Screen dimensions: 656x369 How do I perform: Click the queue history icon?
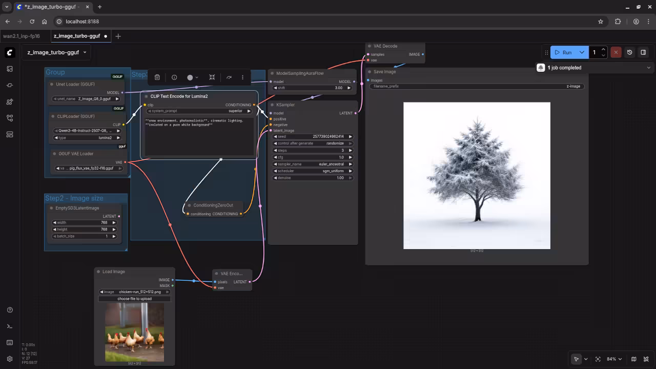[x=630, y=52]
